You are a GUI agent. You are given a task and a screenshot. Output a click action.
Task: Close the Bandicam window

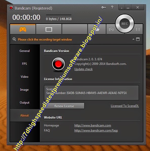coord(138,7)
